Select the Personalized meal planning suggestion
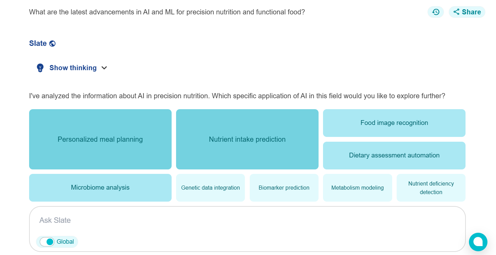This screenshot has width=496, height=255. pos(100,139)
